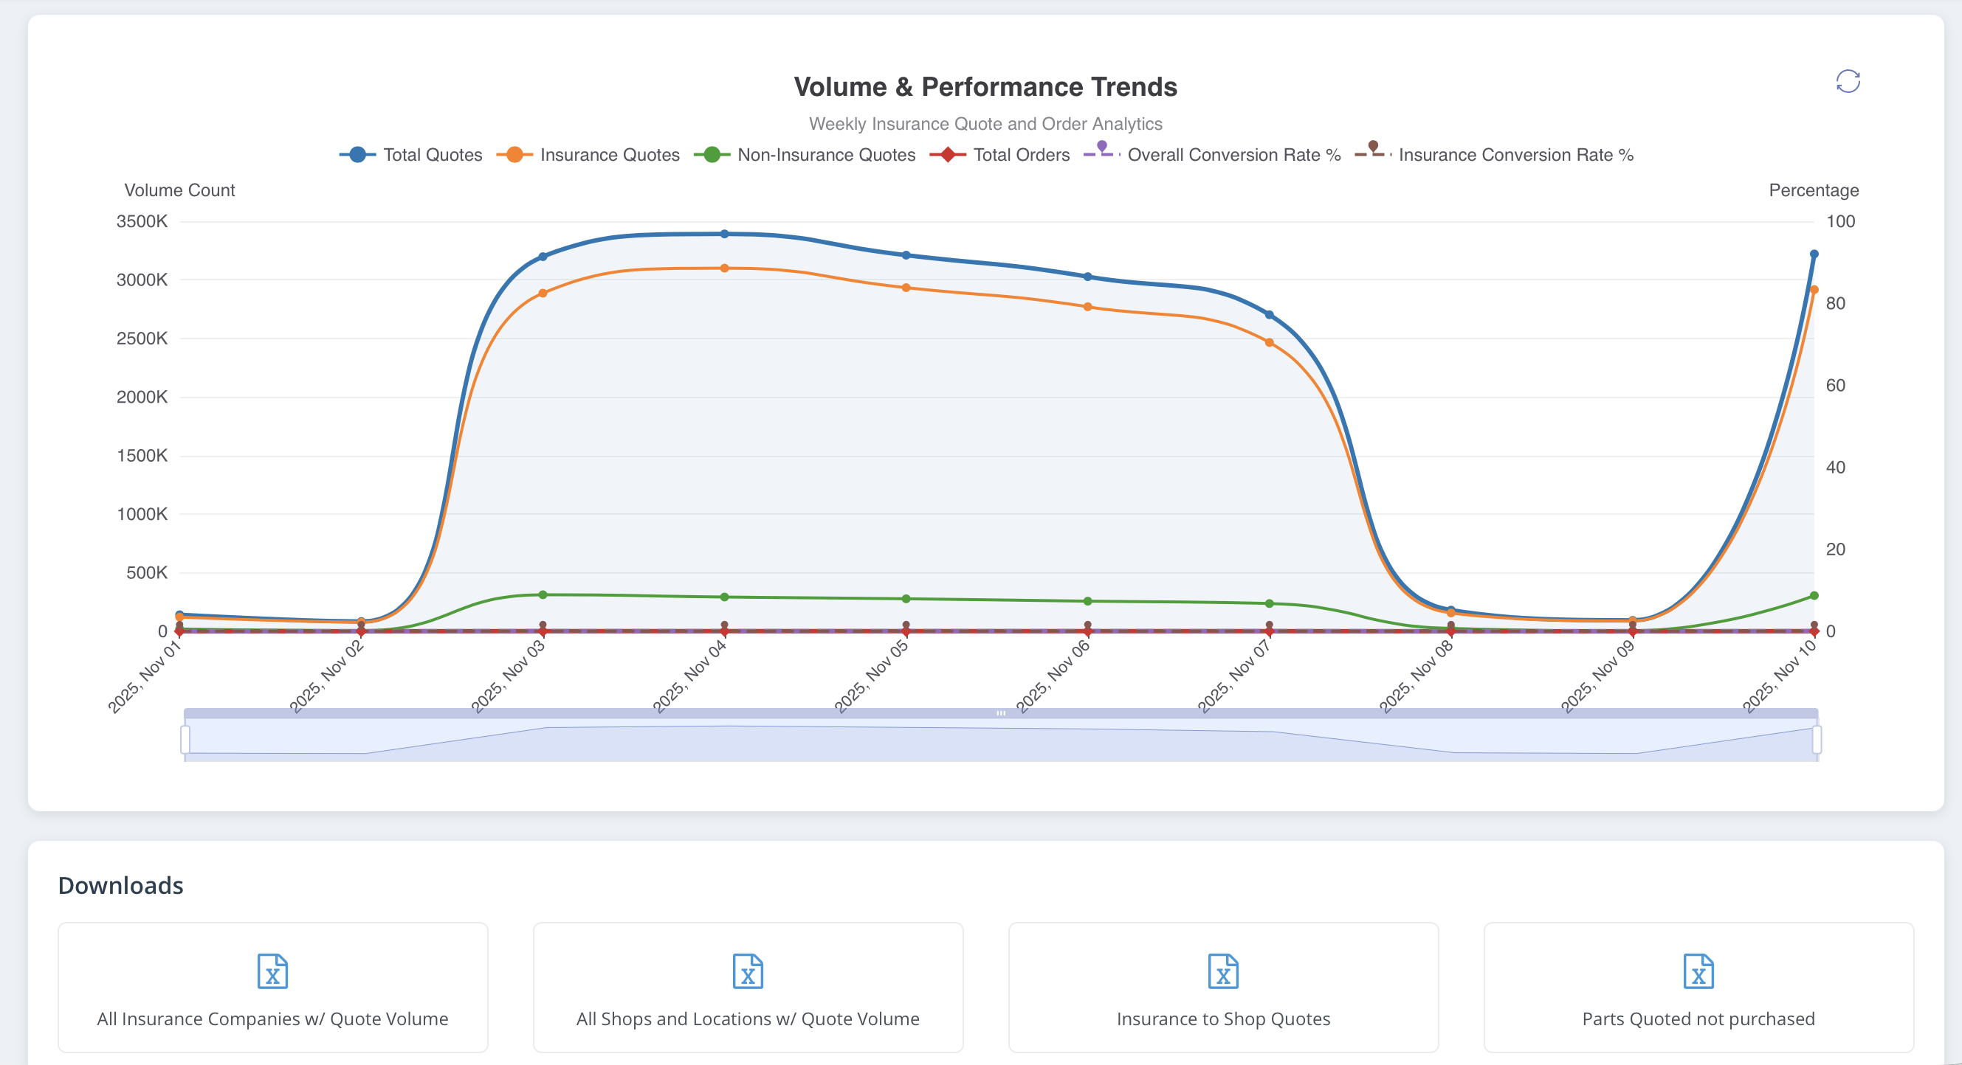Click Excel icon for All Insurance Companies
Image resolution: width=1962 pixels, height=1065 pixels.
tap(272, 971)
